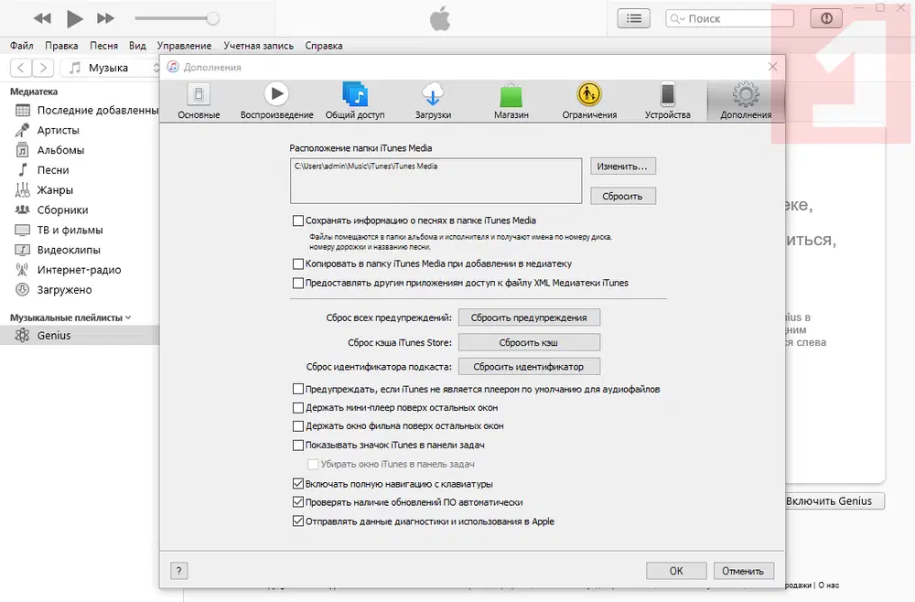Open ТВ и фильмы in the sidebar
This screenshot has height=602, width=915.
(80, 230)
